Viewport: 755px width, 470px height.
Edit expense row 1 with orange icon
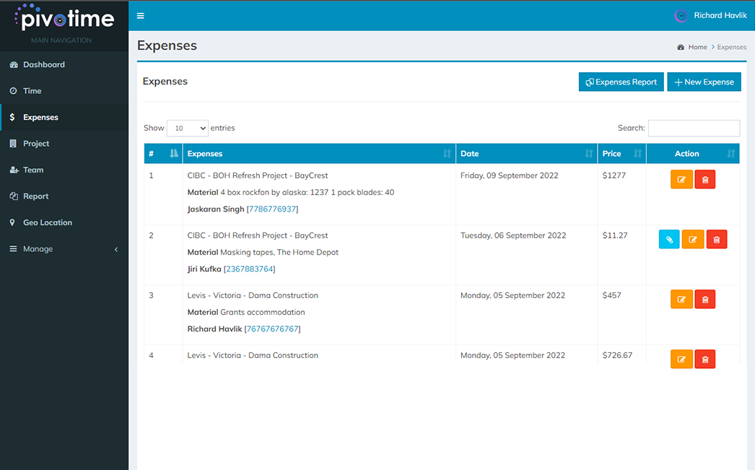coord(681,180)
